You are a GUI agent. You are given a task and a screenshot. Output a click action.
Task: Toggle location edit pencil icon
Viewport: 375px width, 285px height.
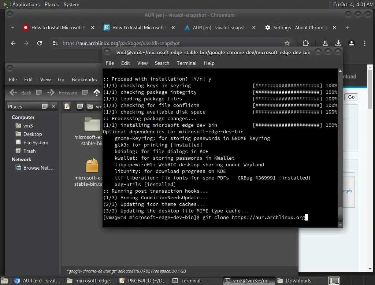[67, 107]
